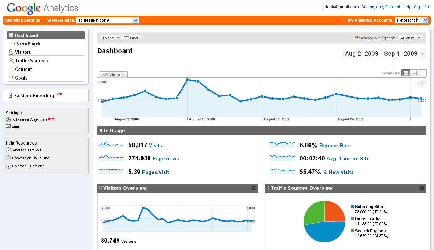
Task: Graph by day view icon
Action: click(x=406, y=73)
